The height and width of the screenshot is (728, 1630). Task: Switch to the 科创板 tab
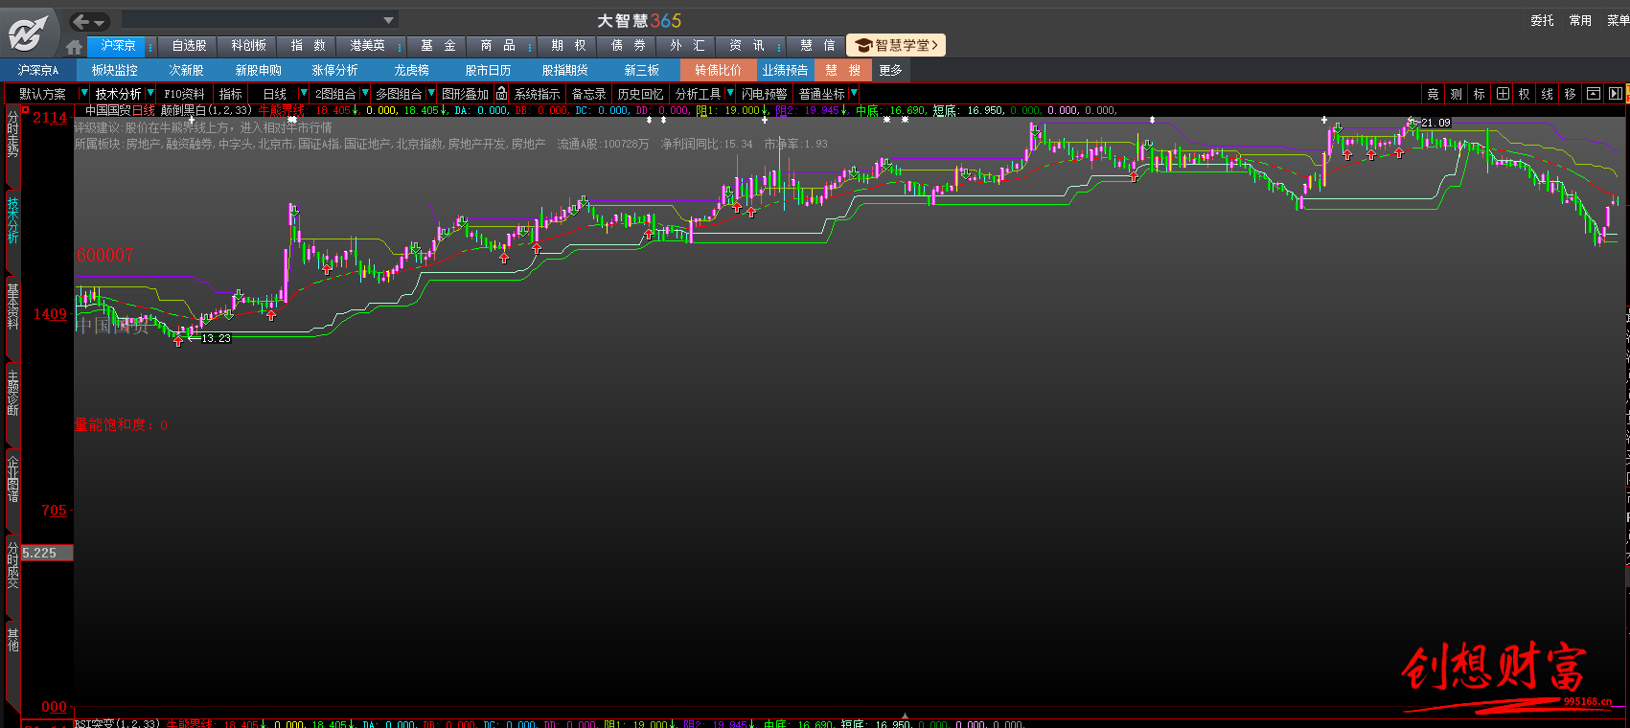point(248,46)
